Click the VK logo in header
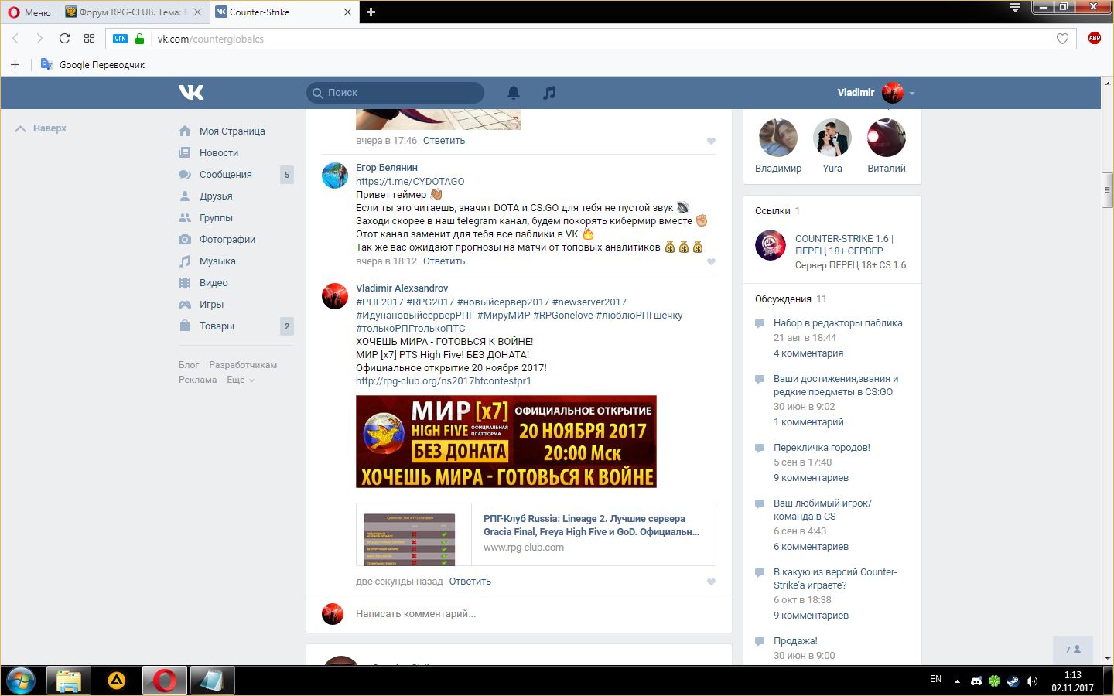Image resolution: width=1114 pixels, height=696 pixels. 191,93
